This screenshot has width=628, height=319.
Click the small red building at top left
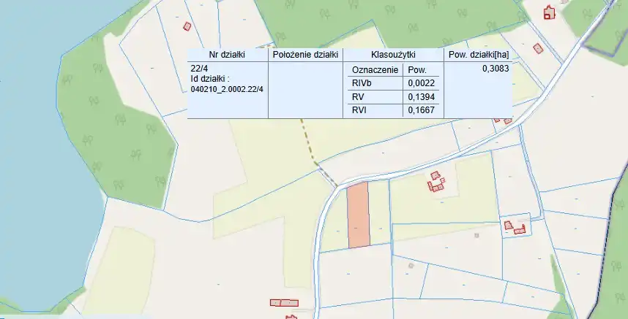pos(187,26)
